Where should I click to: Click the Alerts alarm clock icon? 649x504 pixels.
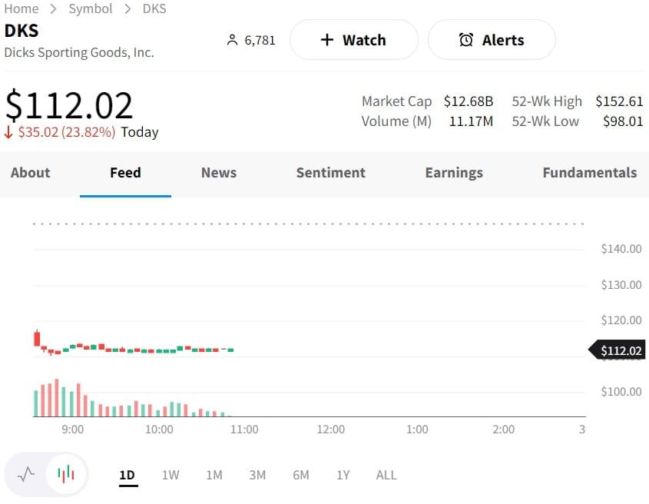[466, 40]
